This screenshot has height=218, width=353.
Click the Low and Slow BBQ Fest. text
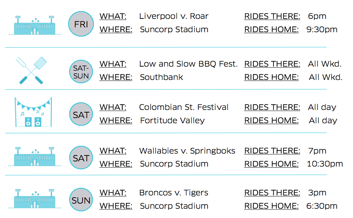click(x=188, y=64)
